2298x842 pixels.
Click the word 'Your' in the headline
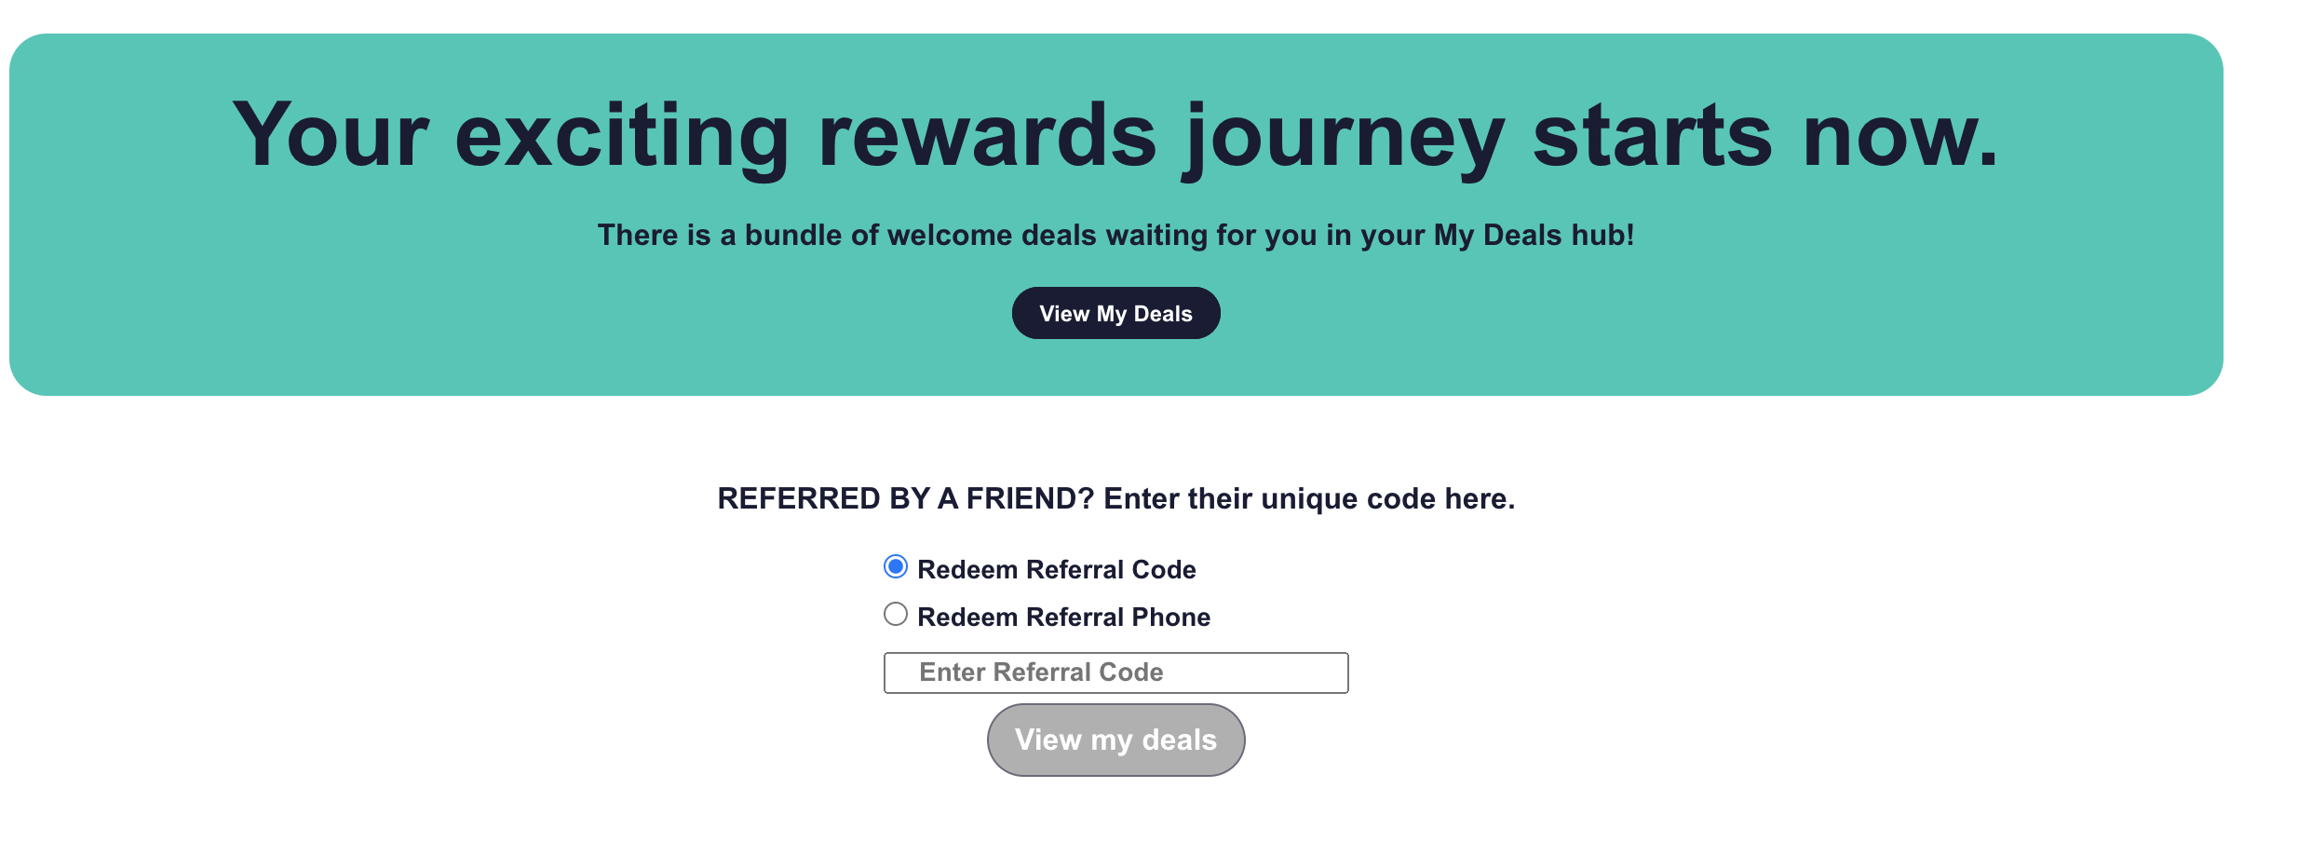[x=331, y=136]
